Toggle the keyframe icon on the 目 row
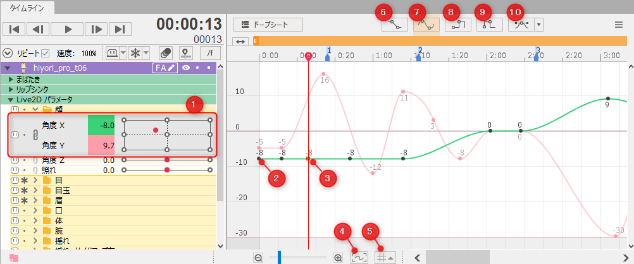This screenshot has height=264, width=634. click(x=15, y=179)
